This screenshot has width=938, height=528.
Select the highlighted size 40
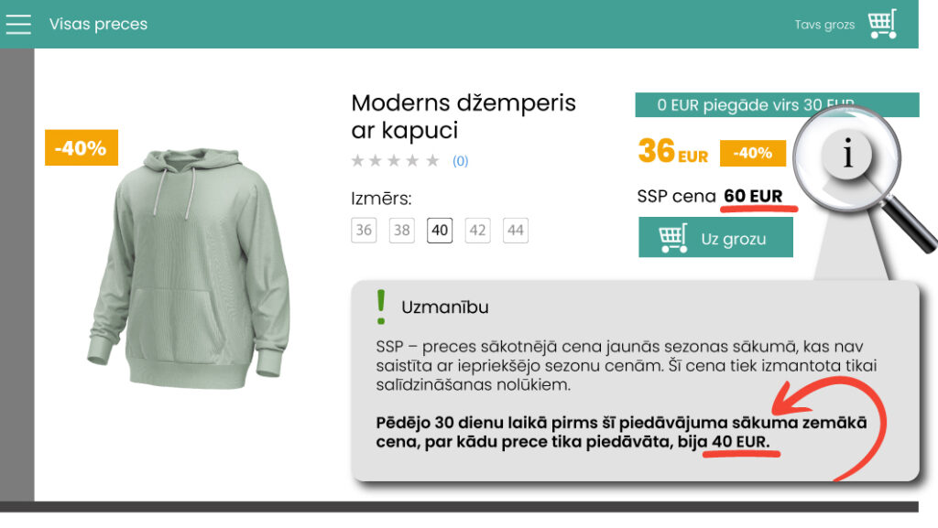point(440,230)
